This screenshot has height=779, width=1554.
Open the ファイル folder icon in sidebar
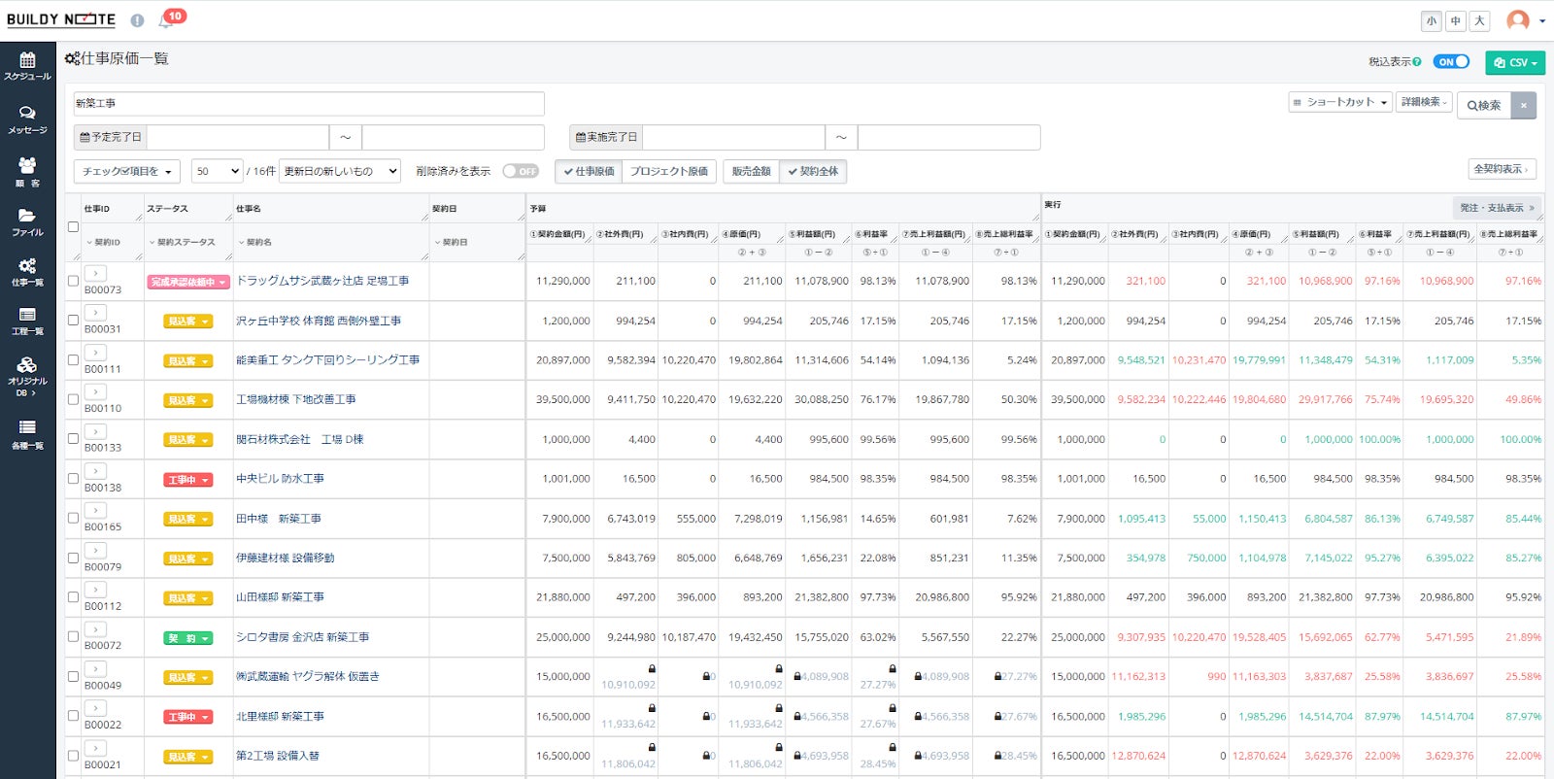pyautogui.click(x=27, y=221)
